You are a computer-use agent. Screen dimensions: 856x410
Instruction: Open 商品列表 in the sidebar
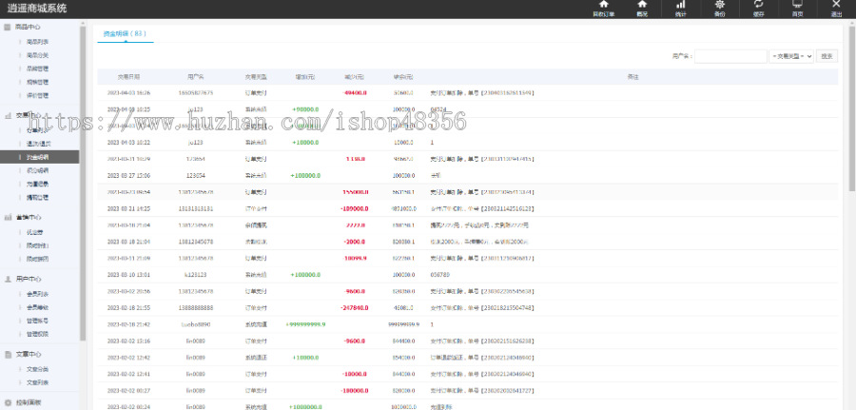click(37, 42)
